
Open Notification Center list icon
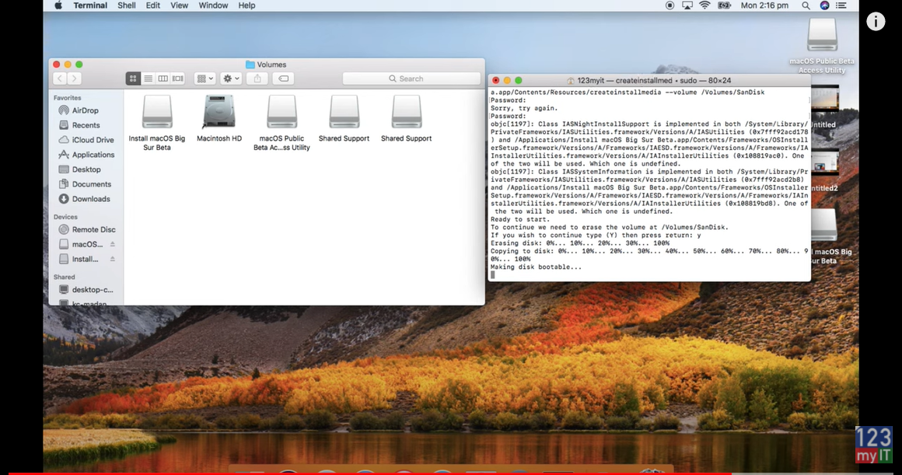(841, 5)
